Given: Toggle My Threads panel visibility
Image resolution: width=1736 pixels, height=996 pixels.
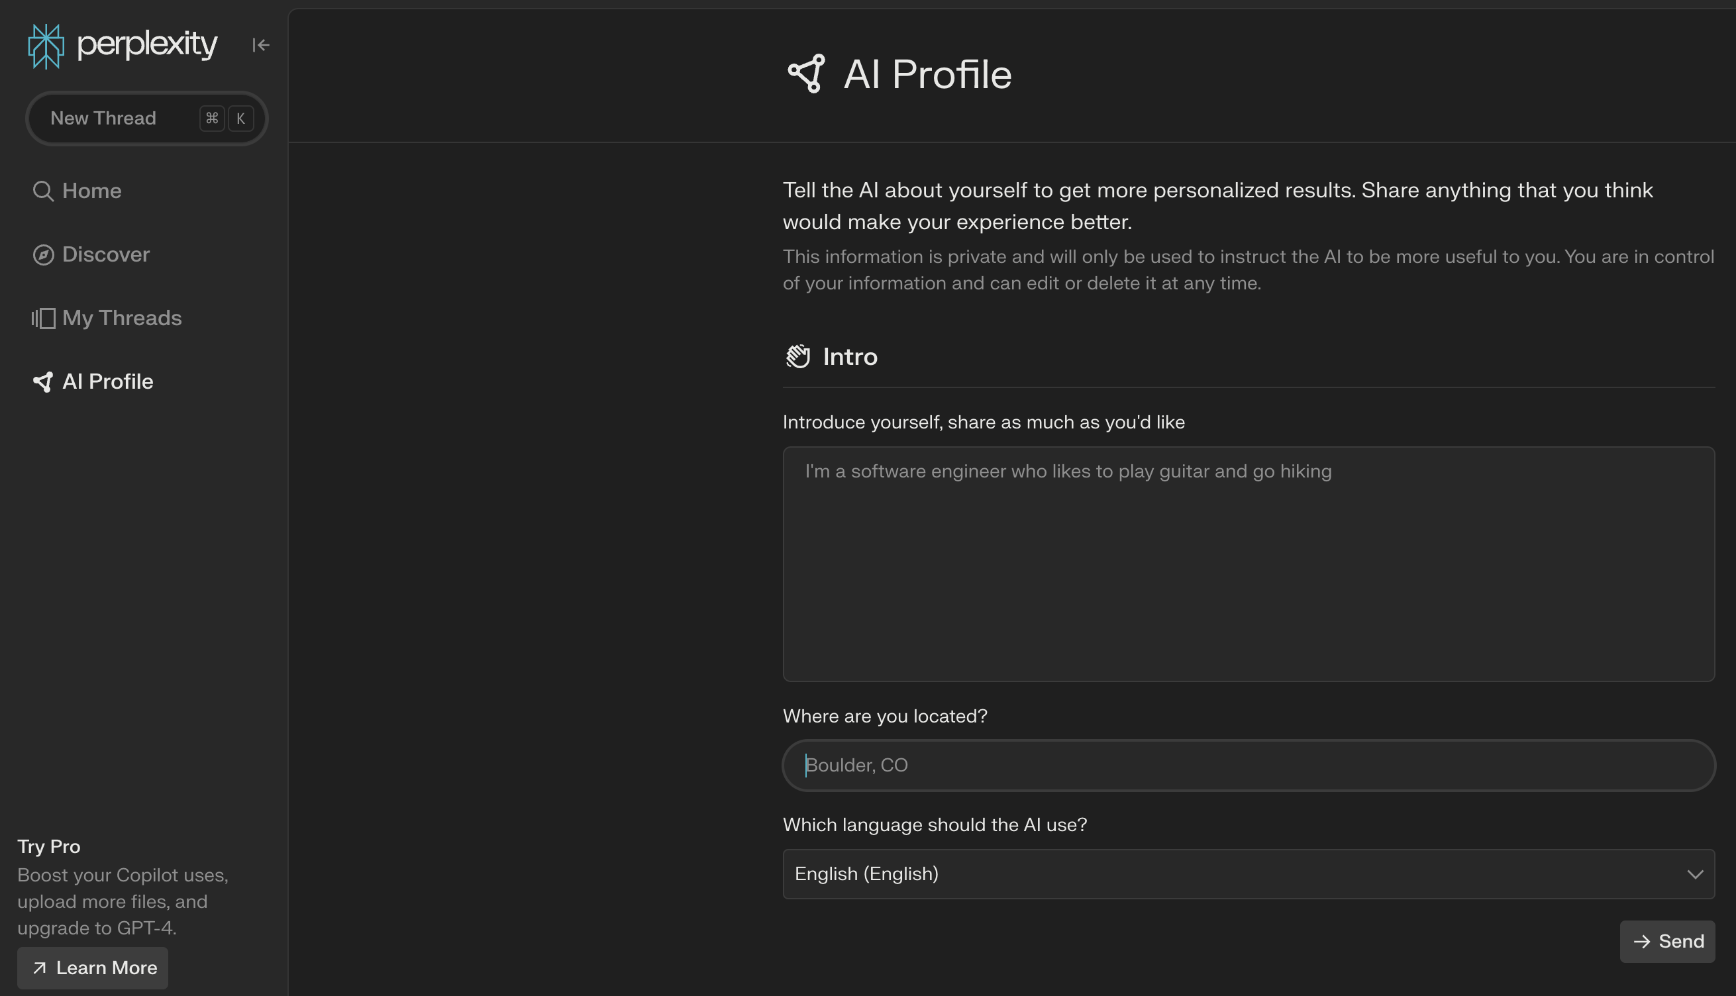Looking at the screenshot, I should tap(122, 316).
